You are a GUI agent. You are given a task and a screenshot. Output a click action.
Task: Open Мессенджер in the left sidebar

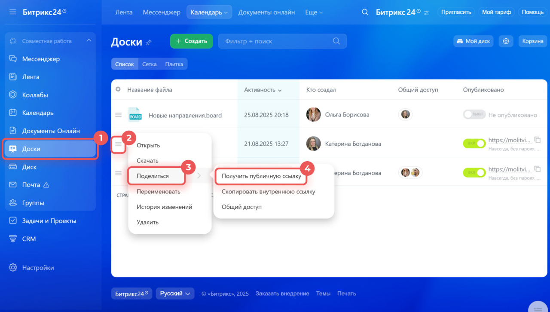[x=41, y=59]
